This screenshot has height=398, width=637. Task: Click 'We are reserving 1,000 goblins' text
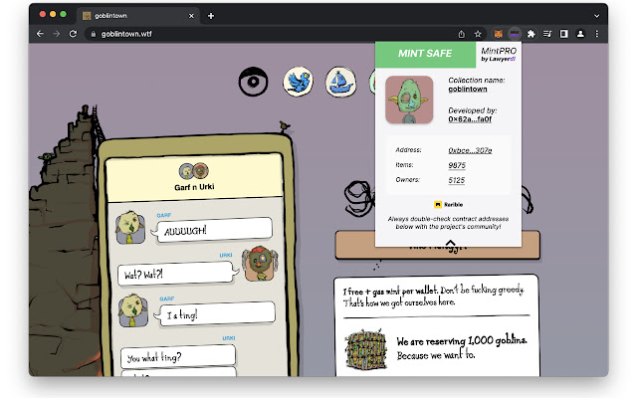tap(462, 341)
